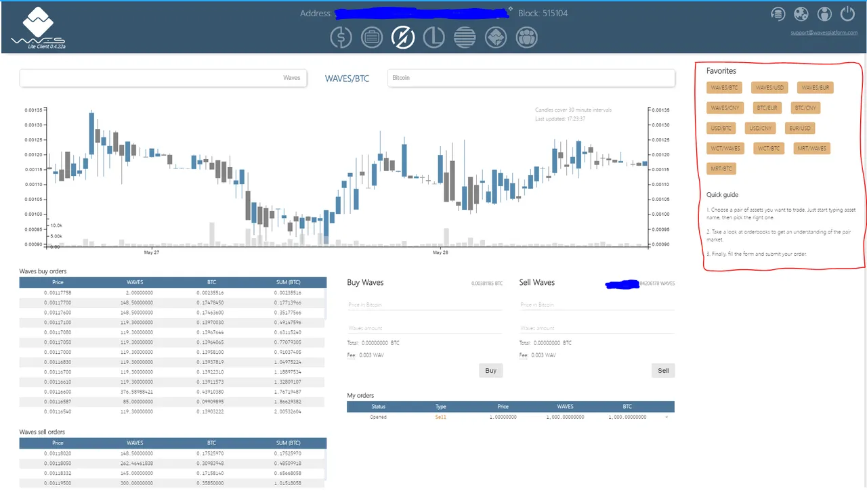This screenshot has height=498, width=867.
Task: Select sell order priced 0.00118050
Action: [173, 463]
